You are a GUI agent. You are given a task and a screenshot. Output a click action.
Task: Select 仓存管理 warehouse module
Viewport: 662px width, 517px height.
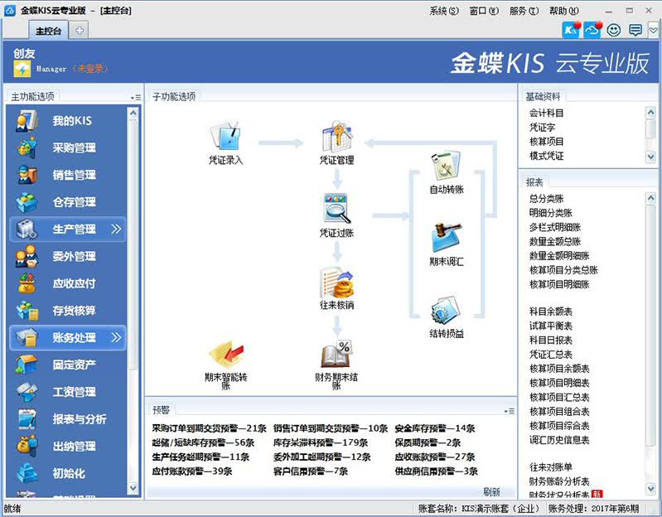point(66,201)
